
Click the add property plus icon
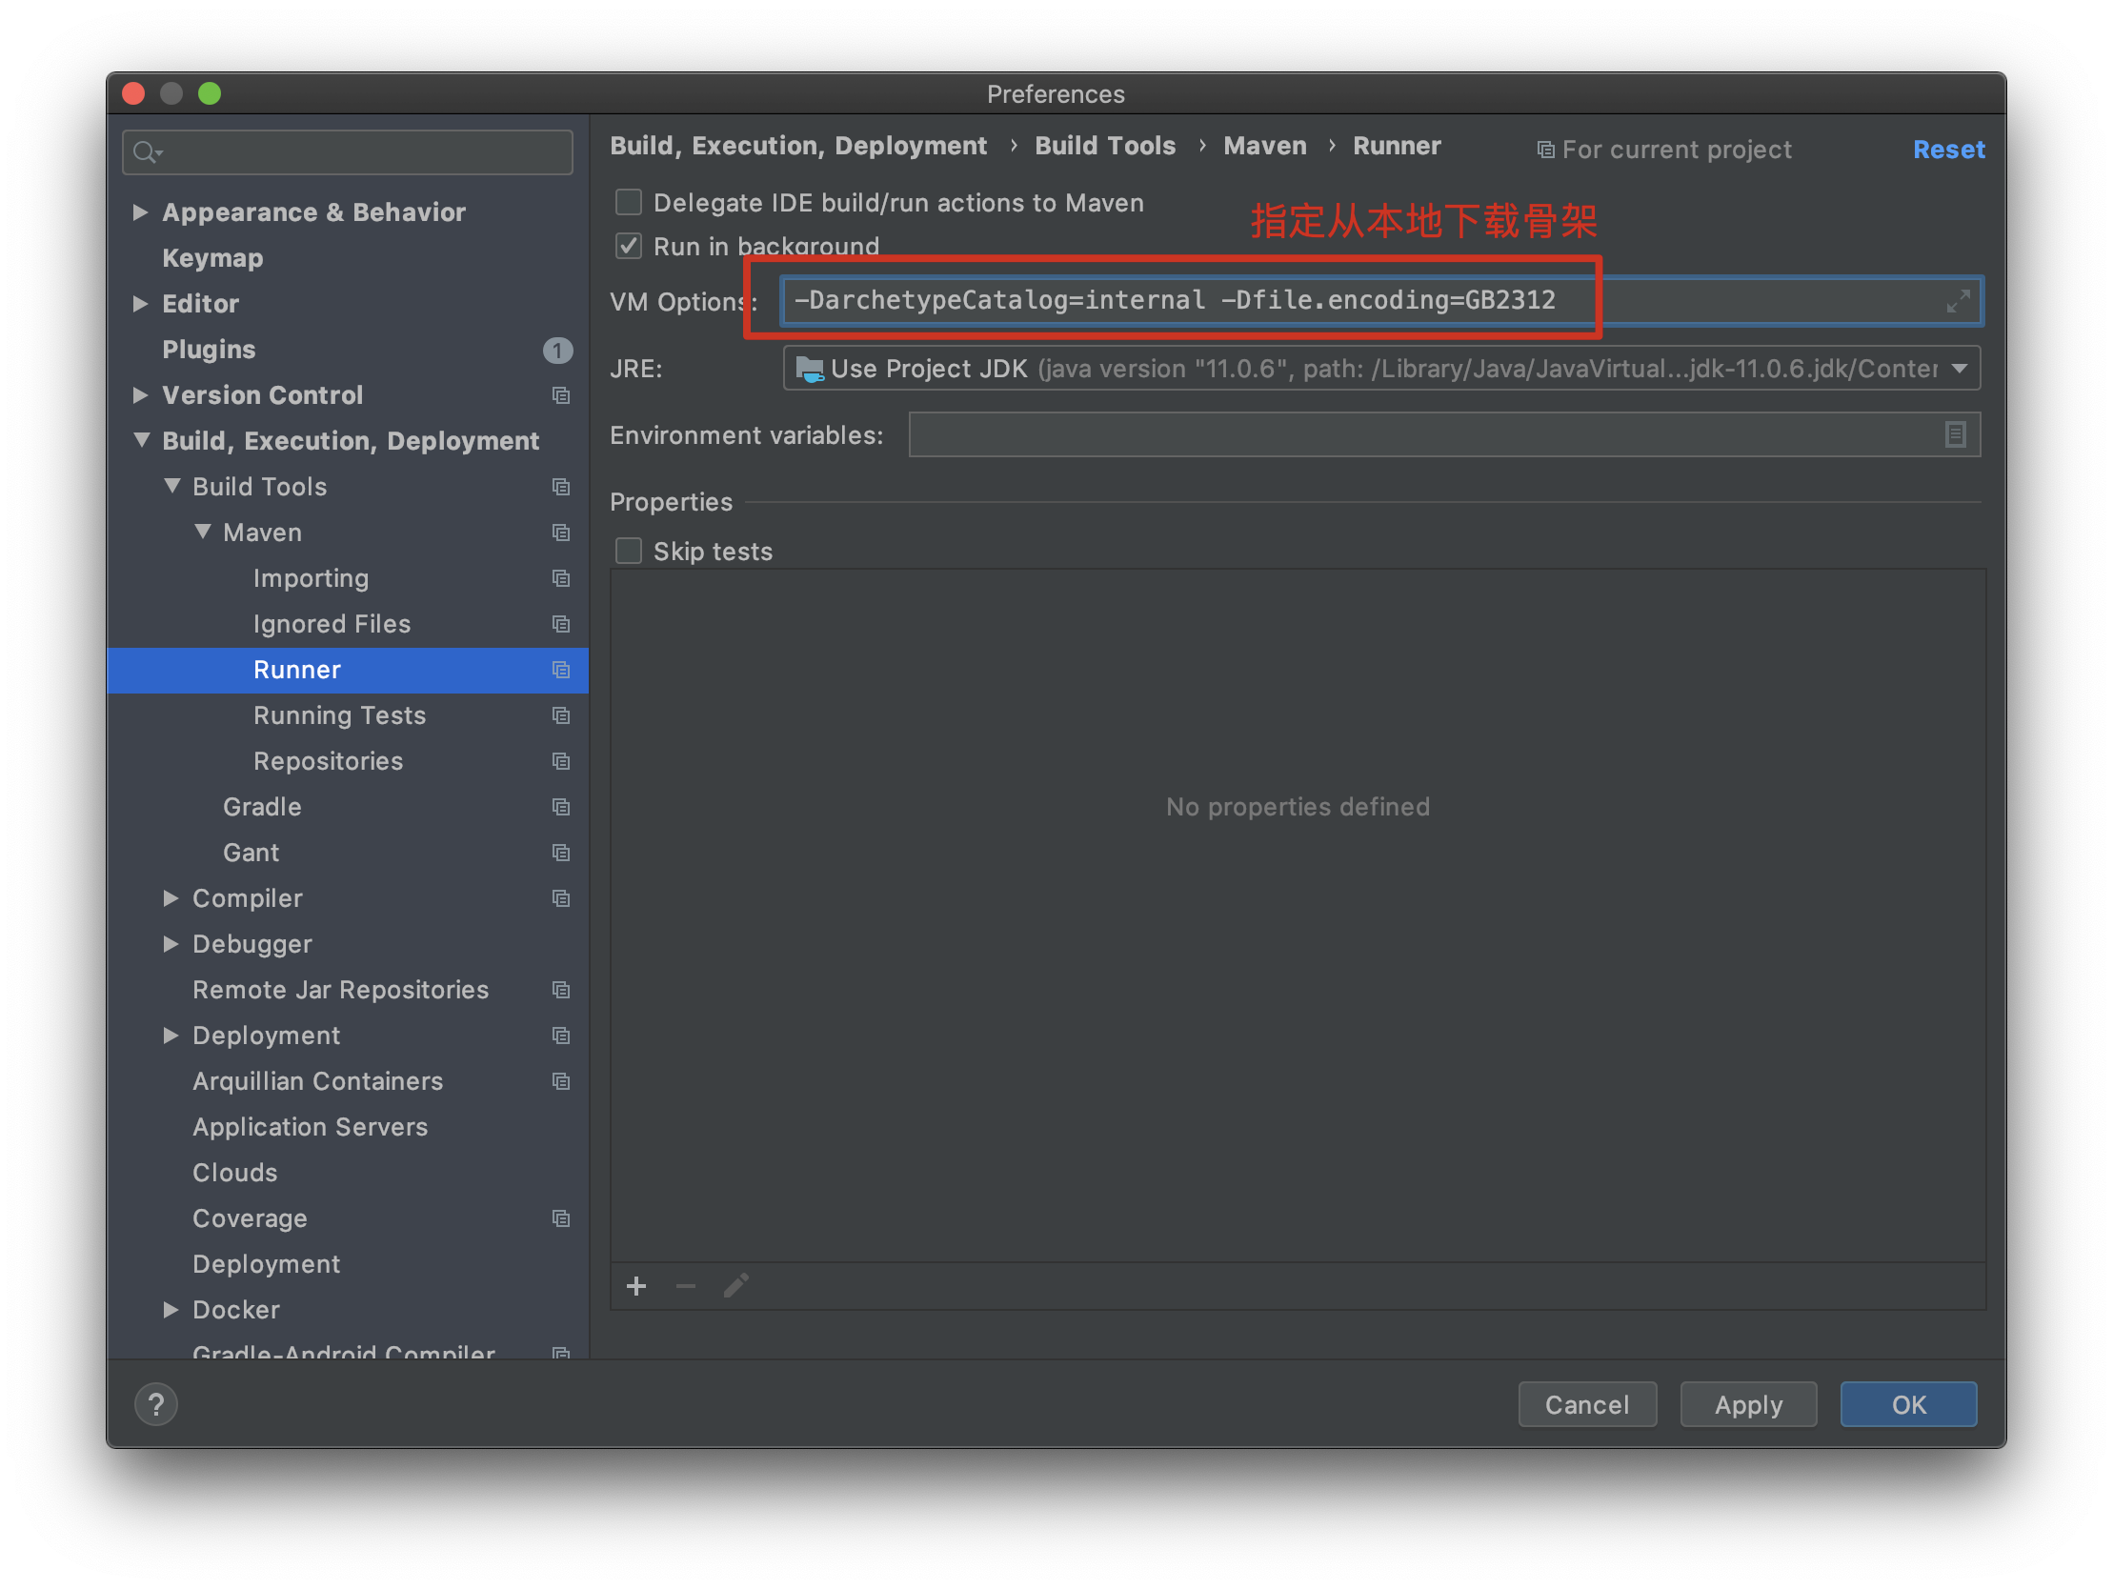tap(636, 1286)
